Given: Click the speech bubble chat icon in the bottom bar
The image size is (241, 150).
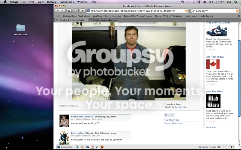Looking at the screenshot, I should 227,147.
